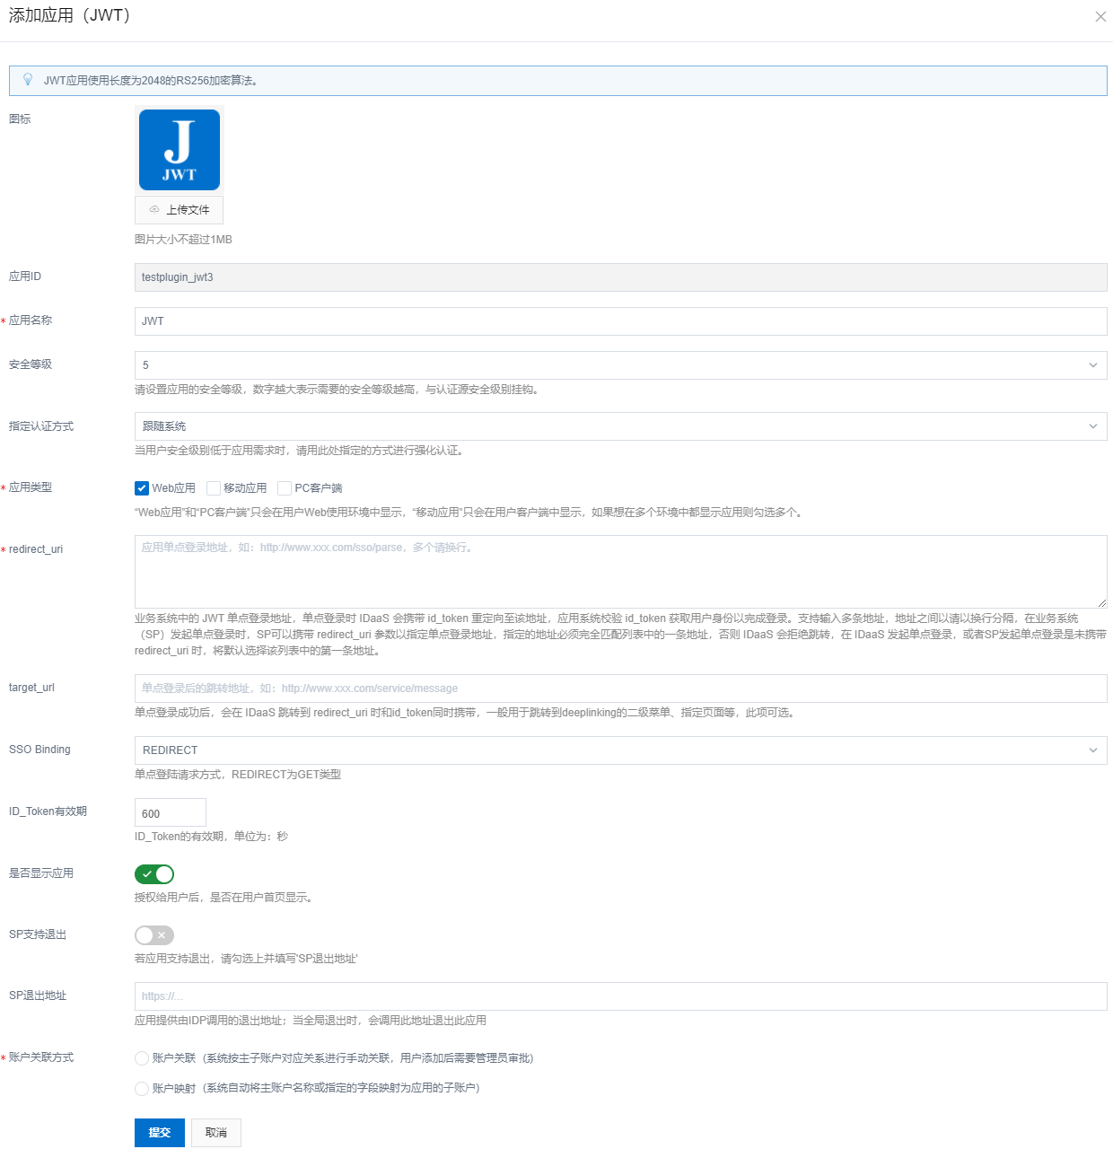This screenshot has width=1113, height=1149.
Task: Expand the 指定认证方式 dropdown
Action: (x=619, y=426)
